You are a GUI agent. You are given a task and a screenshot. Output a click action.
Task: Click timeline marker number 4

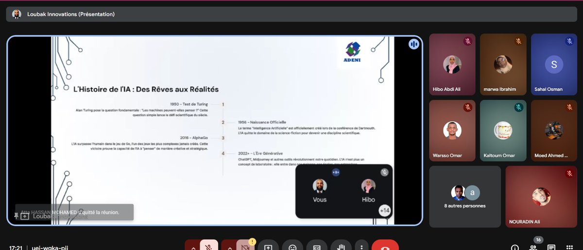click(x=223, y=153)
